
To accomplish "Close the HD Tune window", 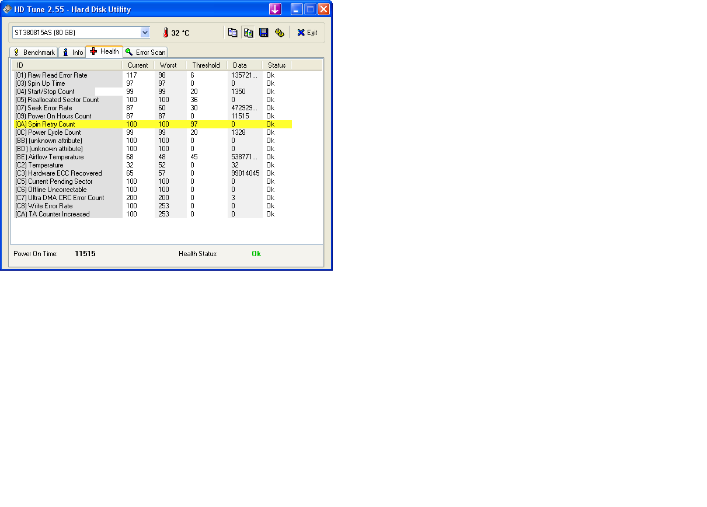I will [323, 9].
